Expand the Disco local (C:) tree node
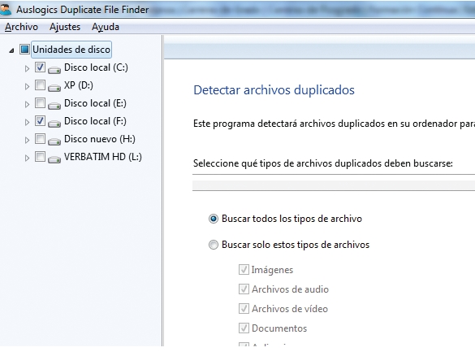The image size is (475, 352). pyautogui.click(x=27, y=68)
